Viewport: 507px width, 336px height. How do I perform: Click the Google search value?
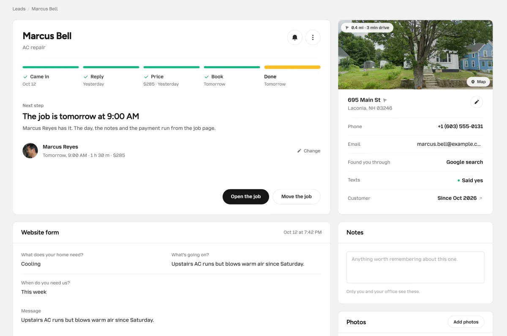tap(465, 162)
